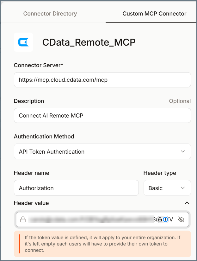Click the lock icon in Header value field
Image resolution: width=197 pixels, height=261 pixels.
click(23, 219)
